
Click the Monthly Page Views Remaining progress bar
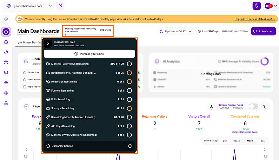88,34
